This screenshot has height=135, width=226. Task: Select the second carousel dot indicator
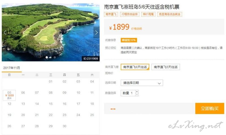[x=51, y=57]
